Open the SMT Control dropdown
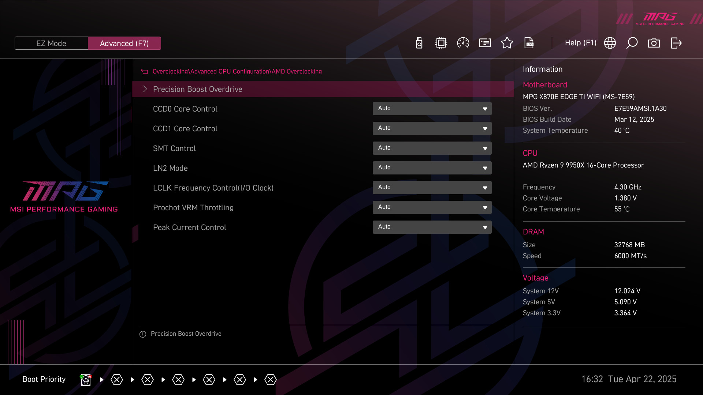This screenshot has height=395, width=703. coord(432,148)
